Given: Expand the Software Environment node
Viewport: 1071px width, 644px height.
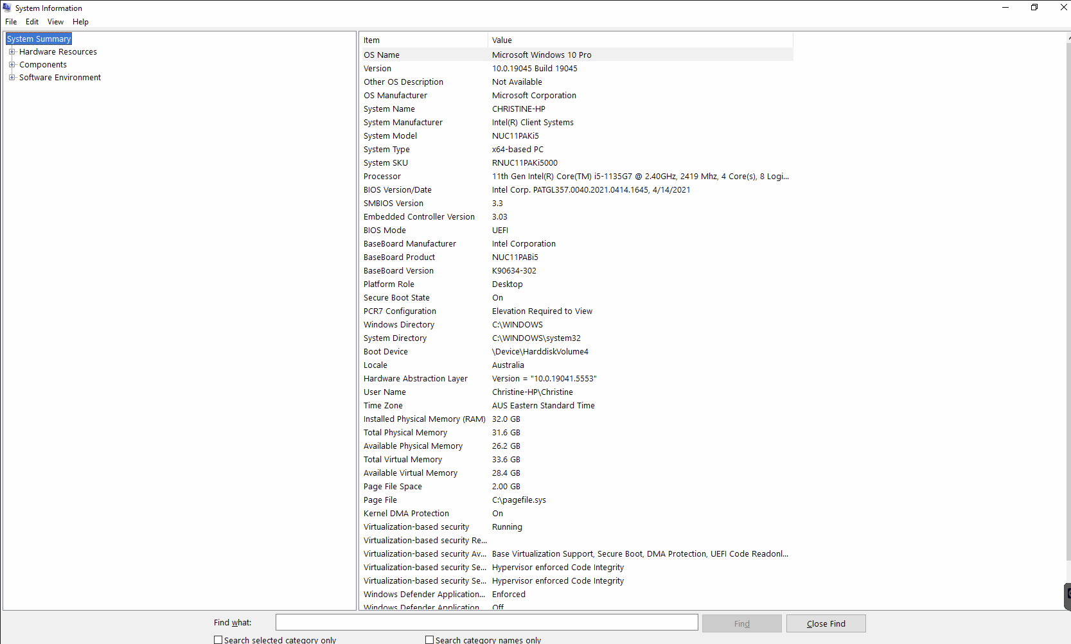Looking at the screenshot, I should tap(12, 78).
